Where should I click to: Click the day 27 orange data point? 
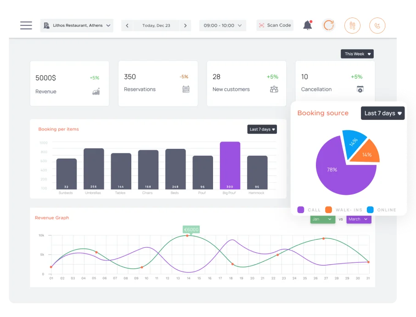(323, 239)
